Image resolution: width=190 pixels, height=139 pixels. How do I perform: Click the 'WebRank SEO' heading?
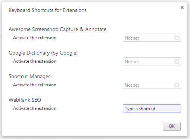[25, 100]
